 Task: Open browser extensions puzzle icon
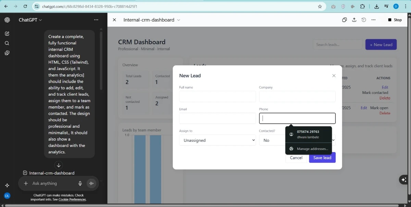362,6
